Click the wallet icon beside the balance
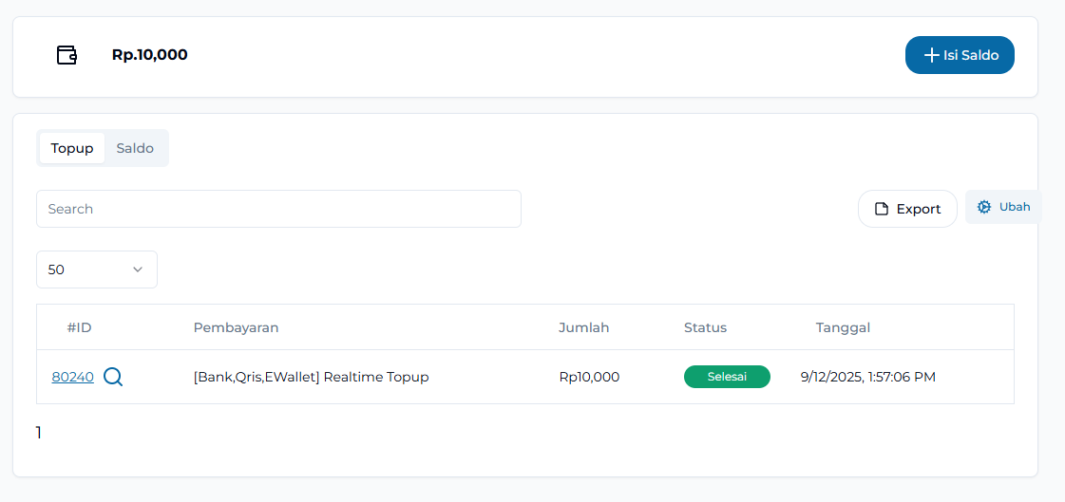Image resolution: width=1065 pixels, height=502 pixels. click(67, 55)
